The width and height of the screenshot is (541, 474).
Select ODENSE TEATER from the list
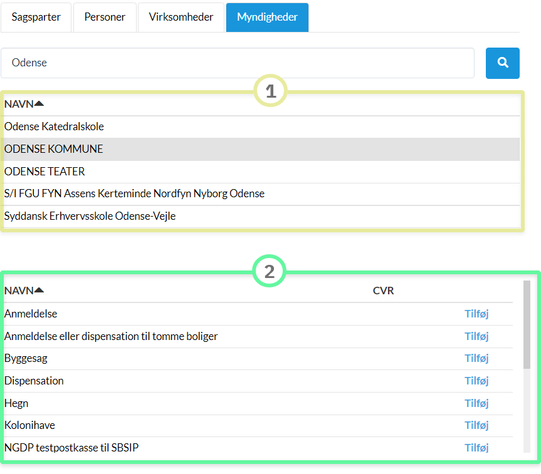45,171
